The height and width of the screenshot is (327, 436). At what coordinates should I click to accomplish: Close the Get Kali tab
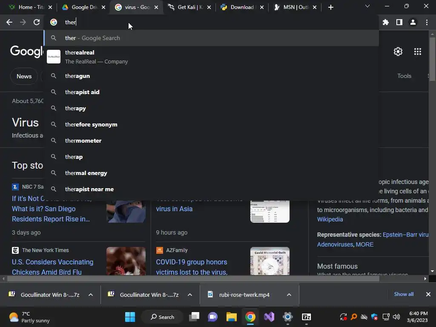tap(209, 7)
